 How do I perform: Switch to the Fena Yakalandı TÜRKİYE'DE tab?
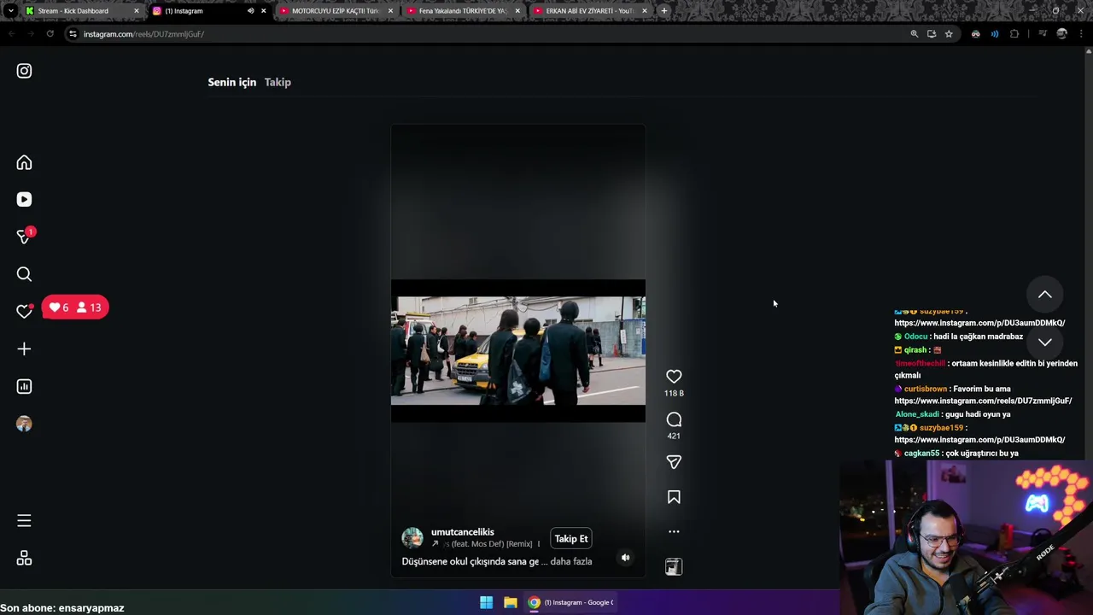(463, 11)
